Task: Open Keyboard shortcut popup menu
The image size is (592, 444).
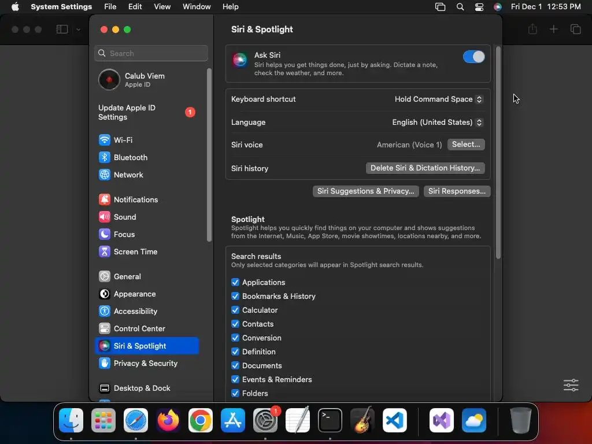Action: 439,99
